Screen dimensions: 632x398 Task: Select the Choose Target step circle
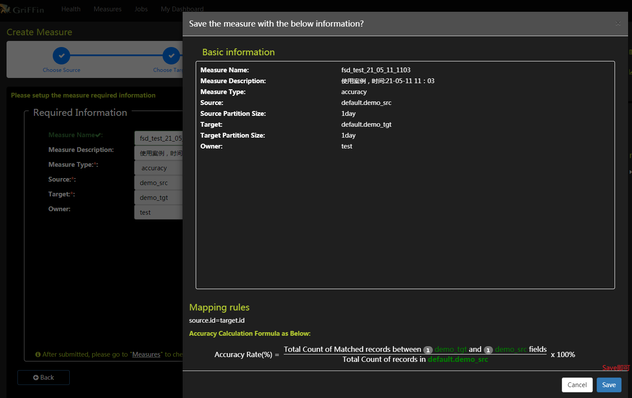171,56
